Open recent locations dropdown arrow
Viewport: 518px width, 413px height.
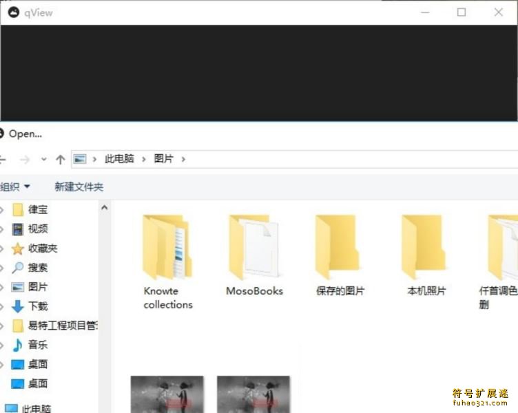[43, 160]
